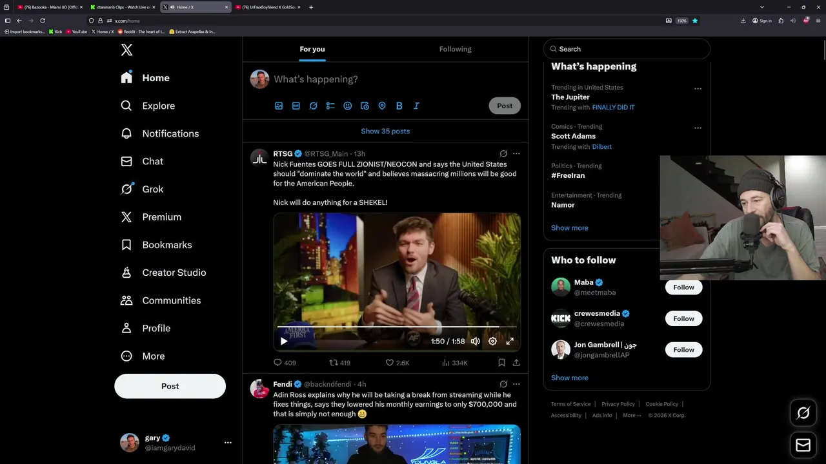Add a GIF to new post

(296, 106)
